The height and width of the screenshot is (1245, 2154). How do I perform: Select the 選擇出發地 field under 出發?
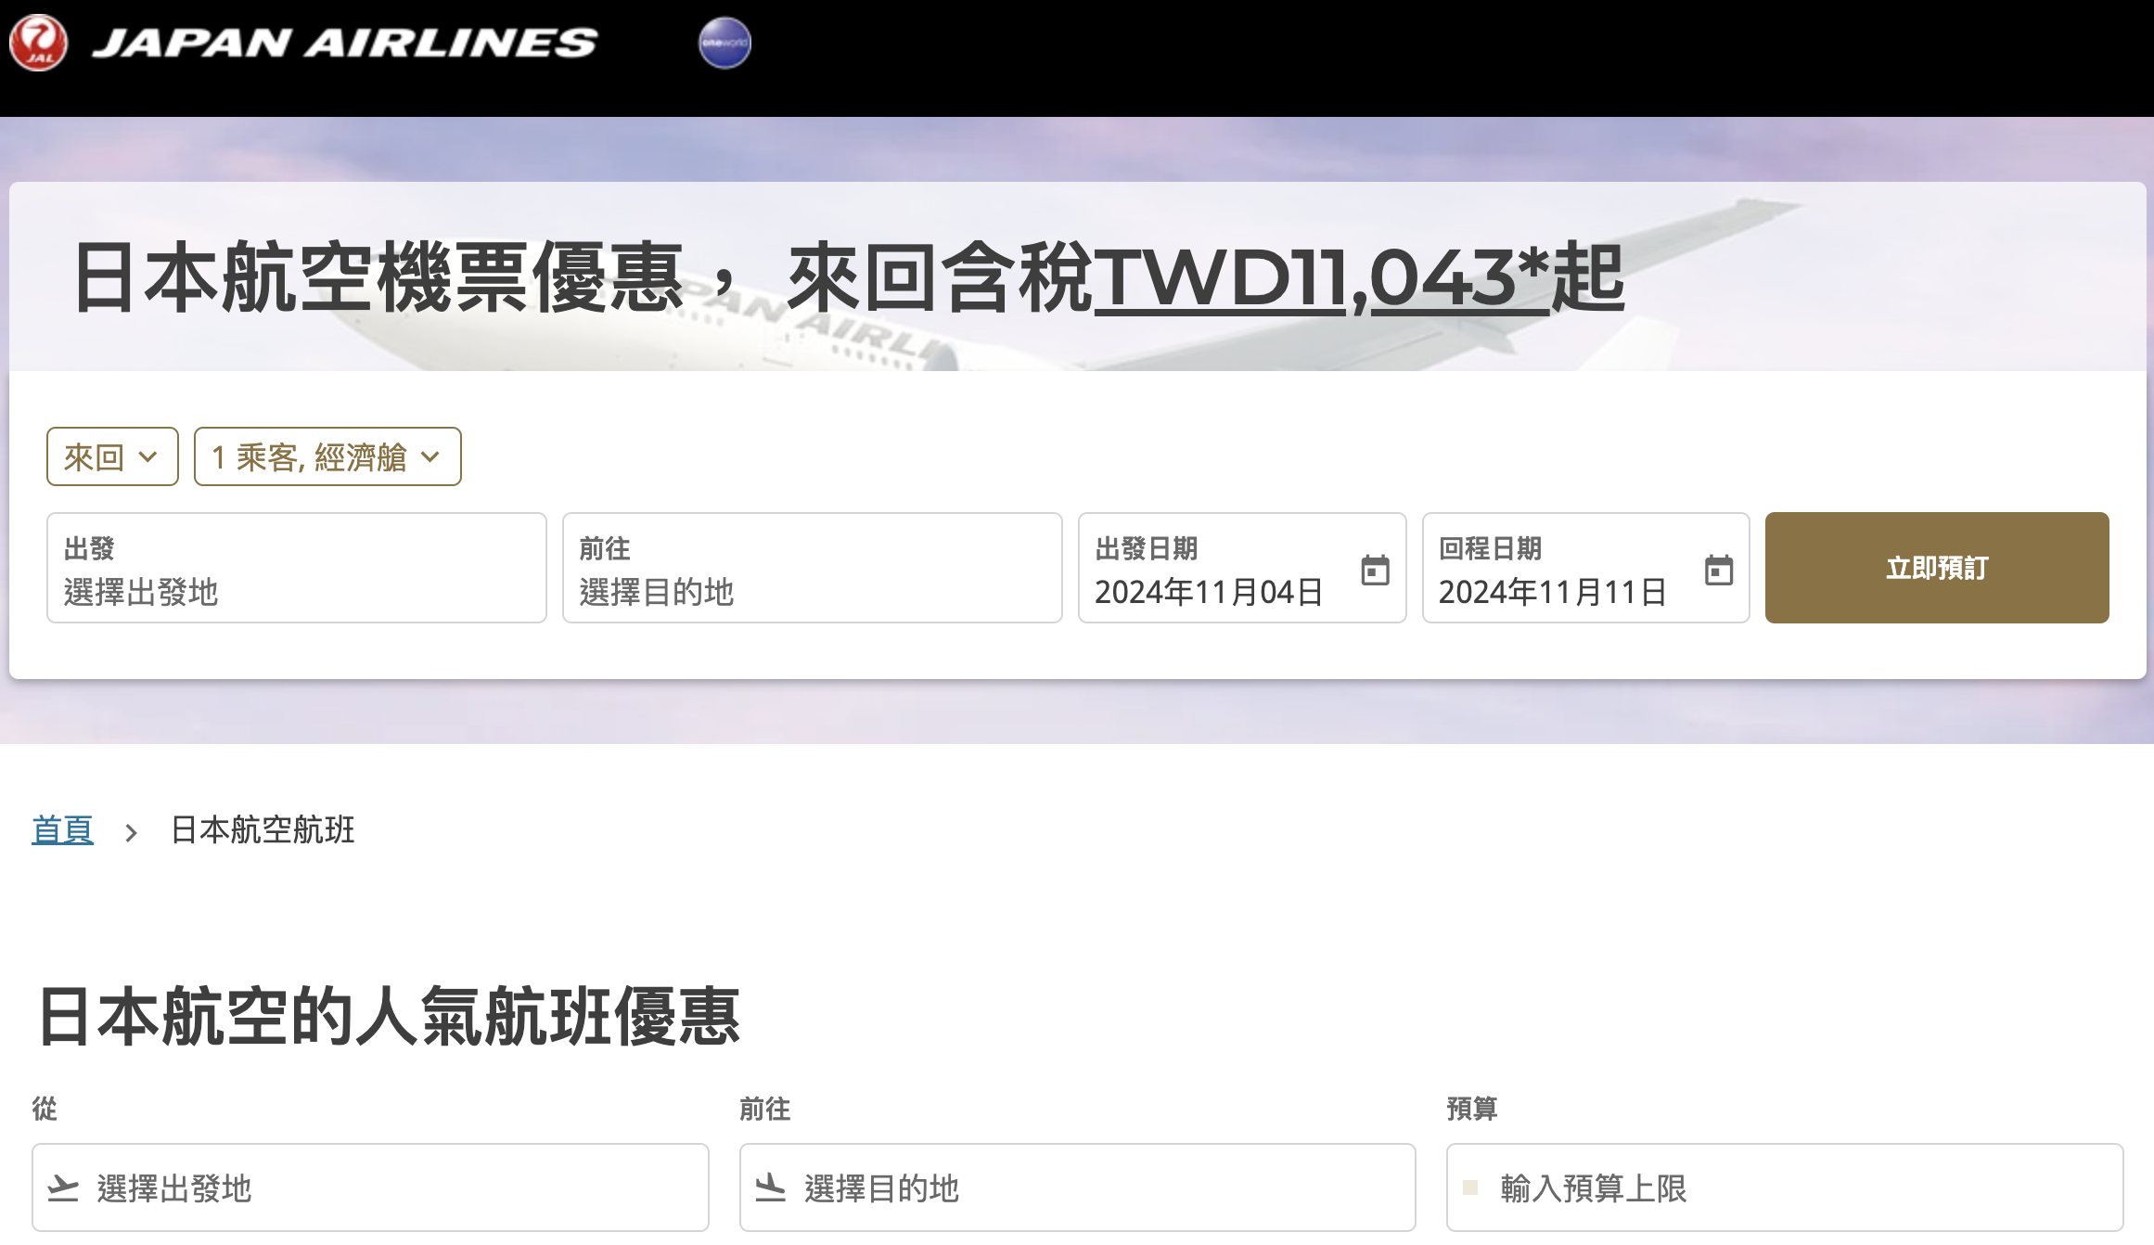[x=297, y=568]
